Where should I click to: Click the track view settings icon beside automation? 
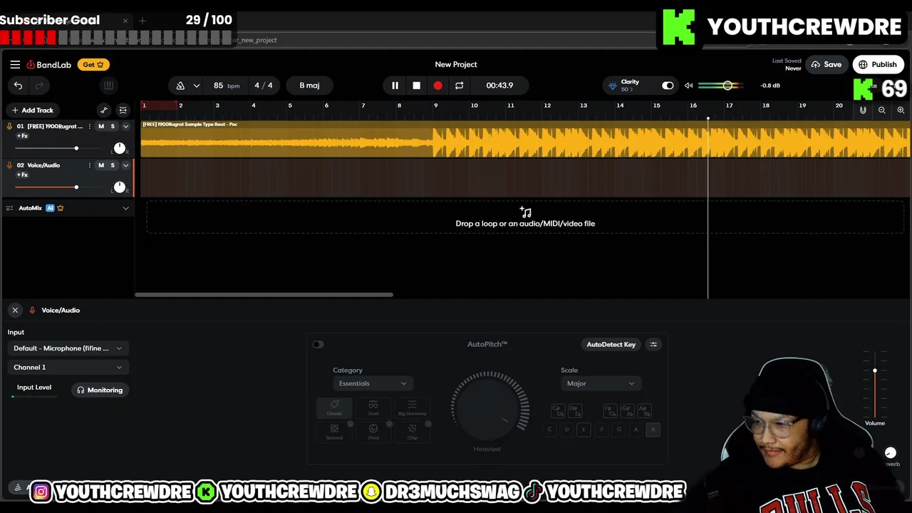[123, 110]
